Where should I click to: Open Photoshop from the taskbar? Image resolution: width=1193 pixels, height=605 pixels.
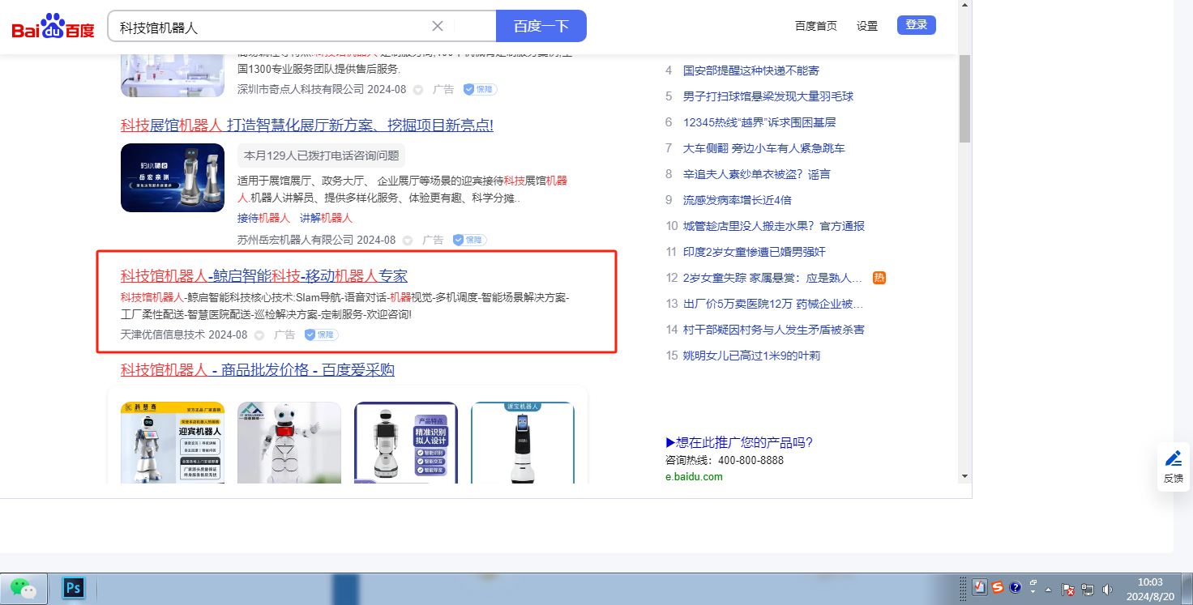point(74,588)
